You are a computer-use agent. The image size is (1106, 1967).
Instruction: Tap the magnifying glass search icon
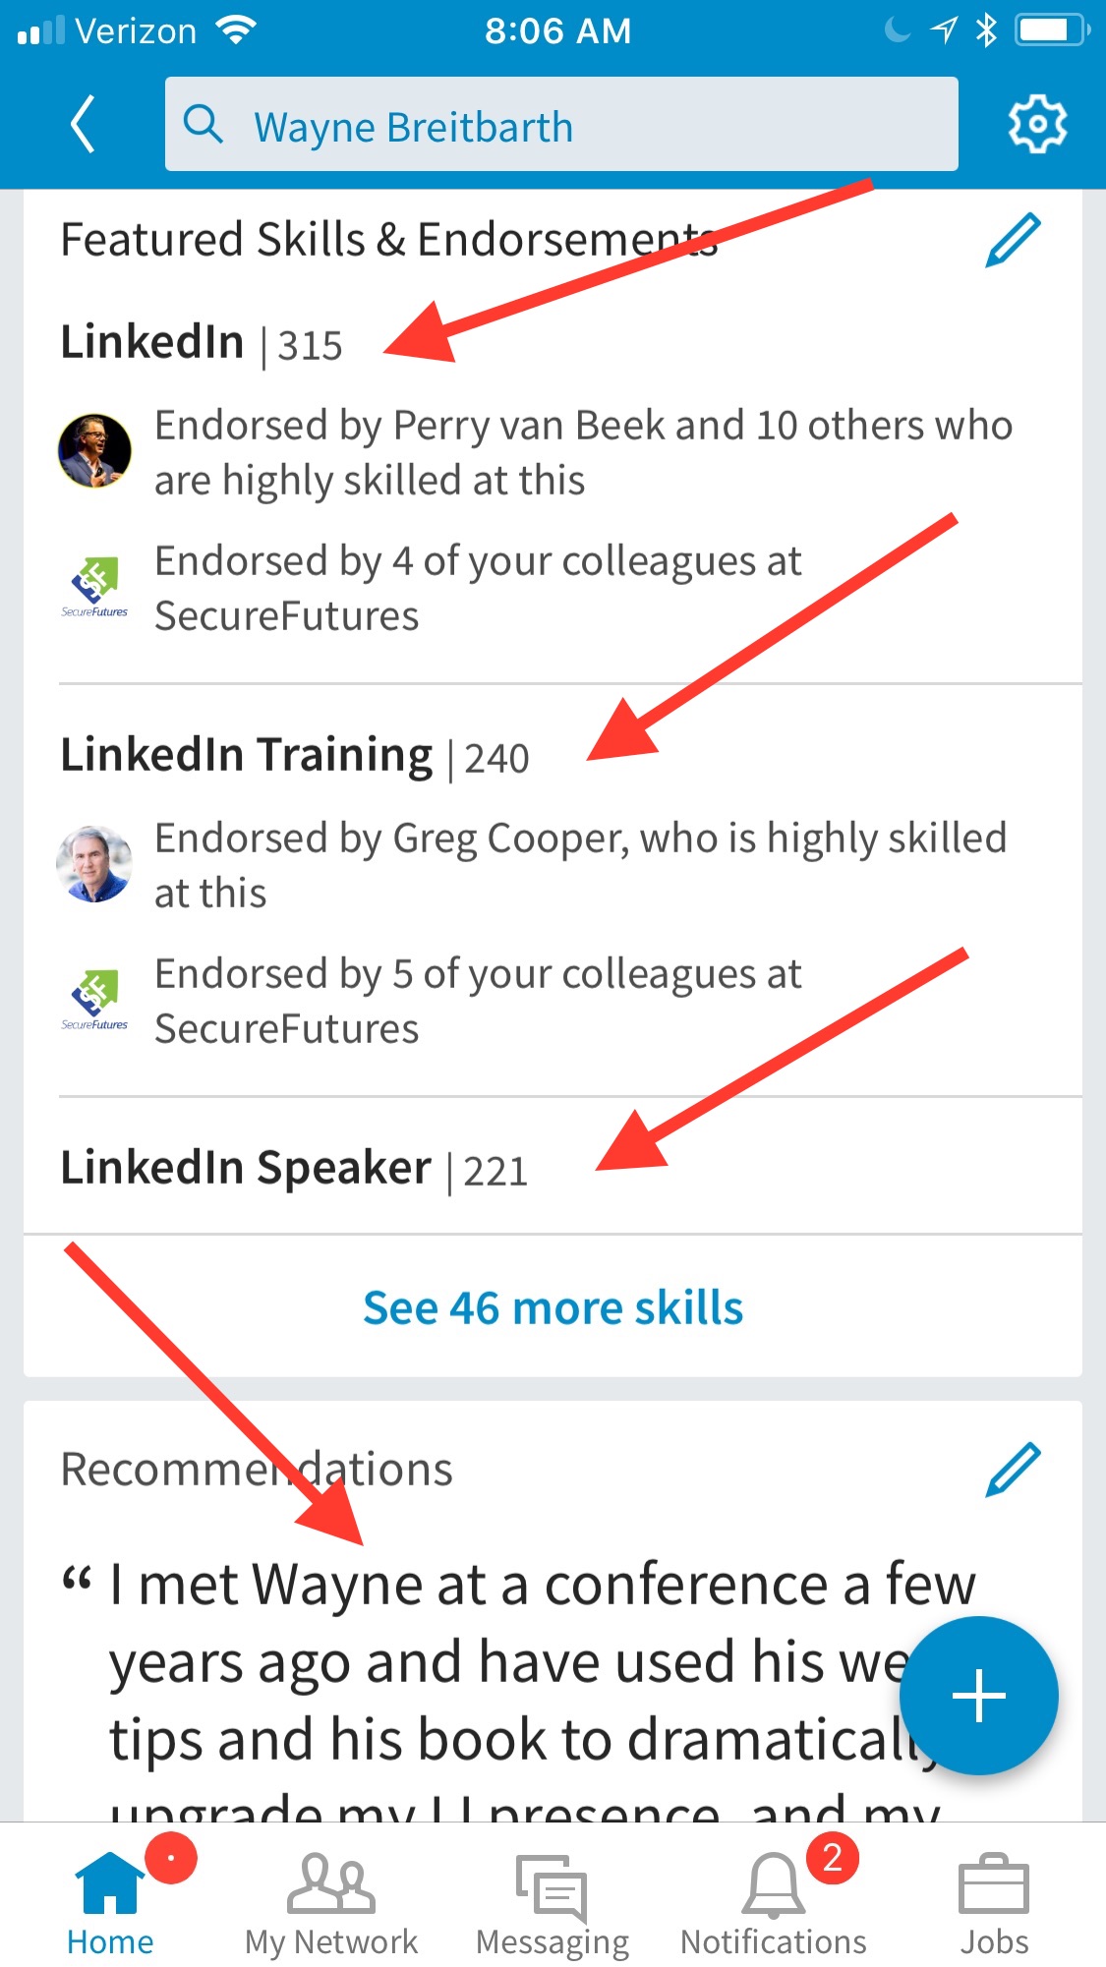point(204,125)
